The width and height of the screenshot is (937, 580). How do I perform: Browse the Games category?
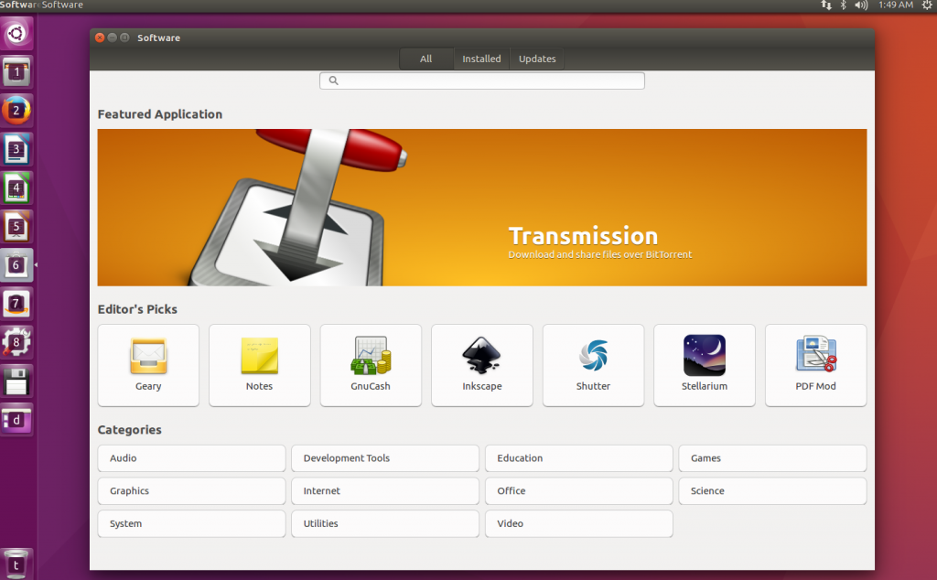pos(772,458)
